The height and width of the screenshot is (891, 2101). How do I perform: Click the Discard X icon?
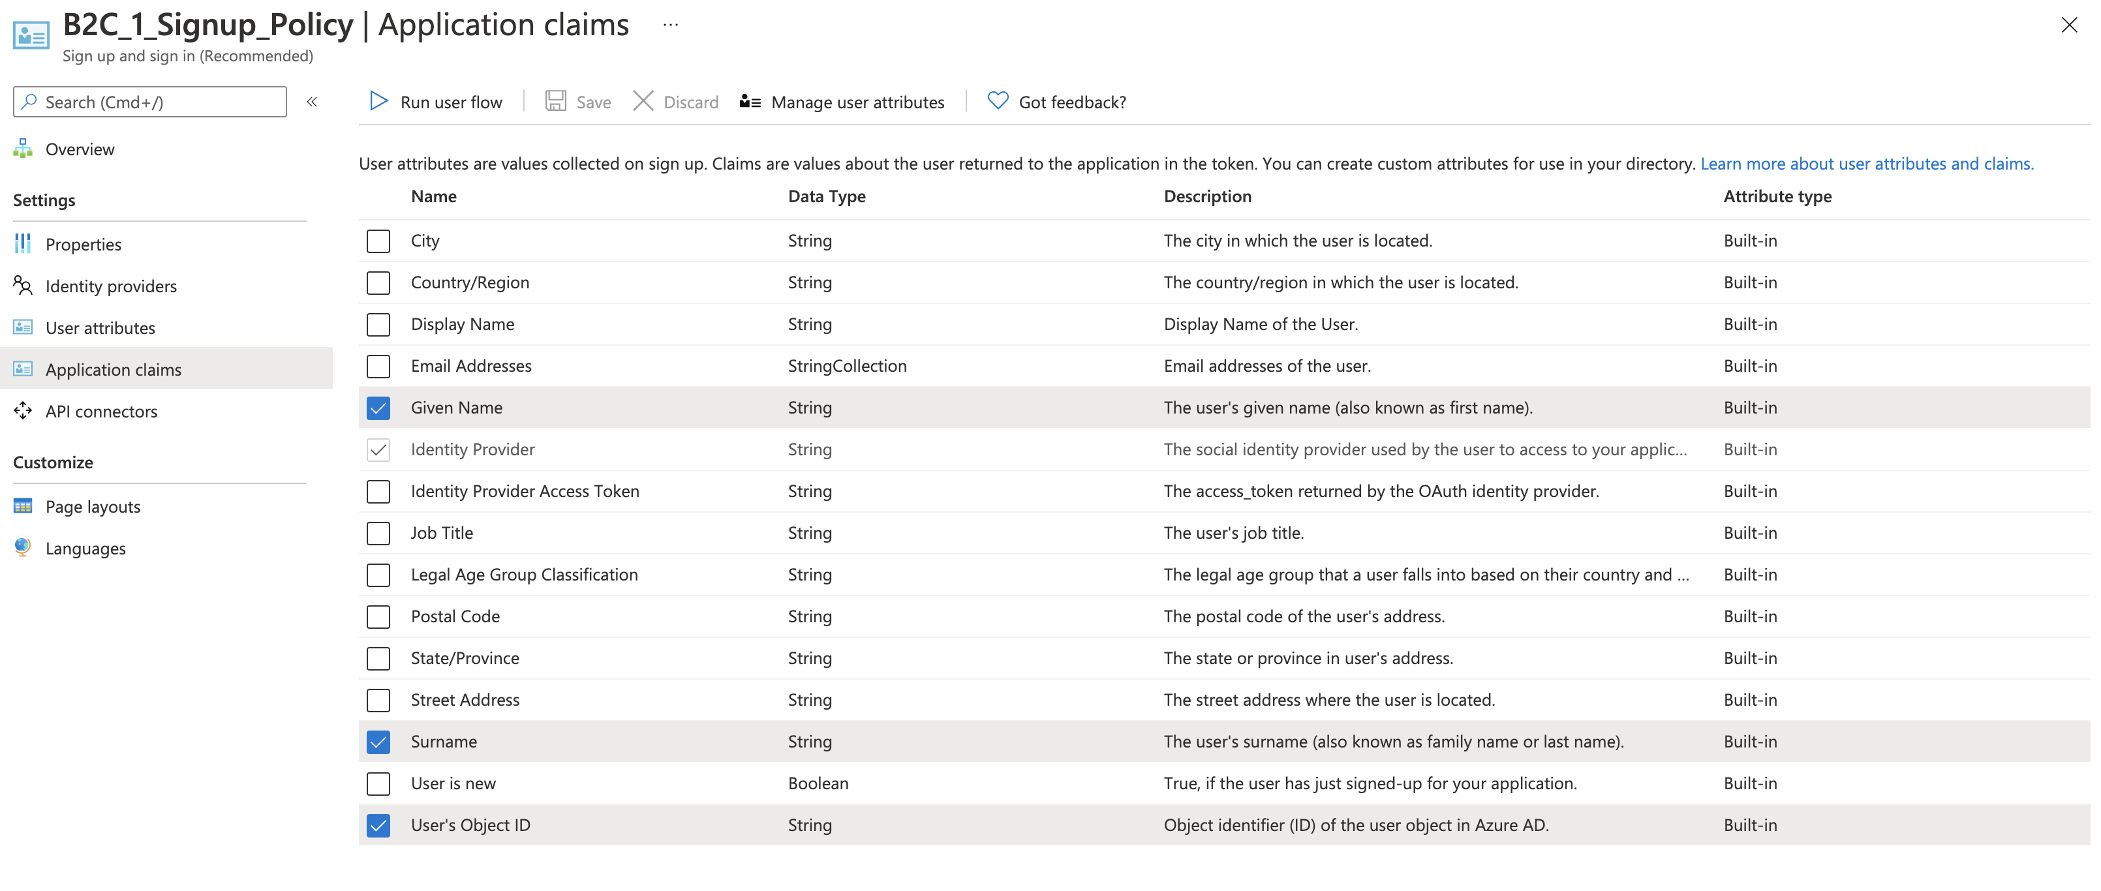point(643,101)
